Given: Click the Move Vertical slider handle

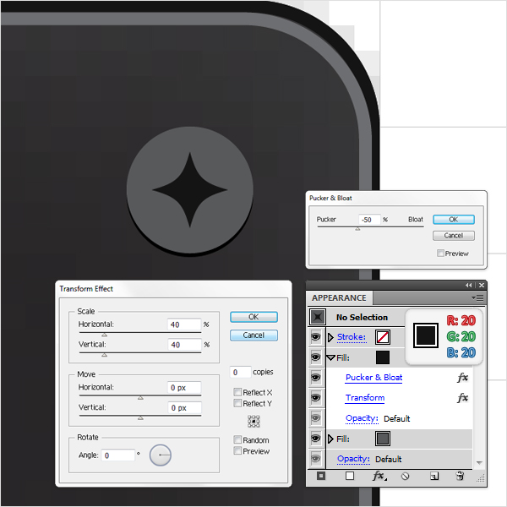Looking at the screenshot, I should tap(140, 417).
